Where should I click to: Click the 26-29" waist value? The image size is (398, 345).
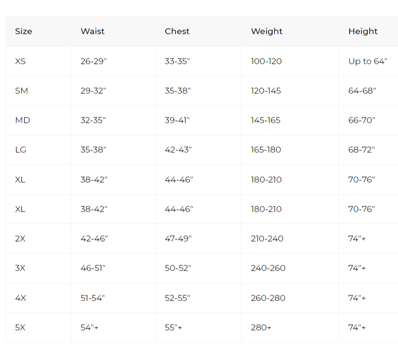tap(93, 61)
